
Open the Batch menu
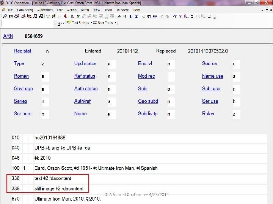point(85,10)
